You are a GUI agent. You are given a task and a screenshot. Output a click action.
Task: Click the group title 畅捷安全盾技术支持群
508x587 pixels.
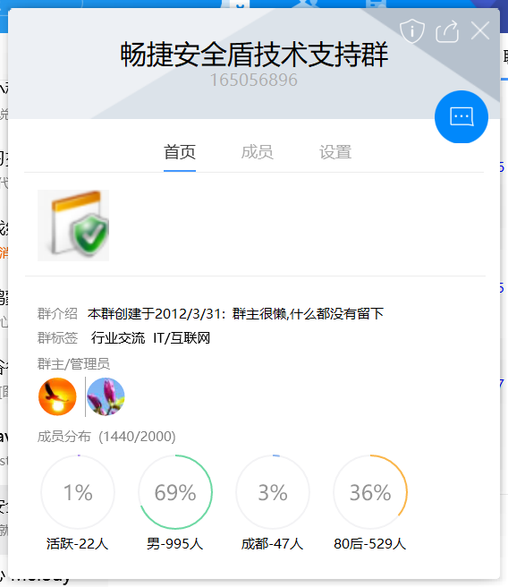tap(254, 55)
